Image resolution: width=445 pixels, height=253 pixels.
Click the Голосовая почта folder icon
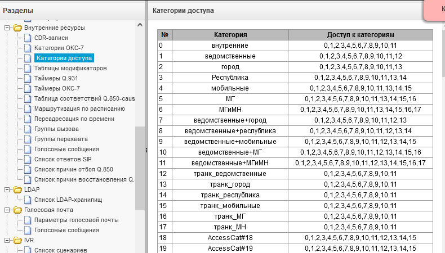pyautogui.click(x=17, y=210)
